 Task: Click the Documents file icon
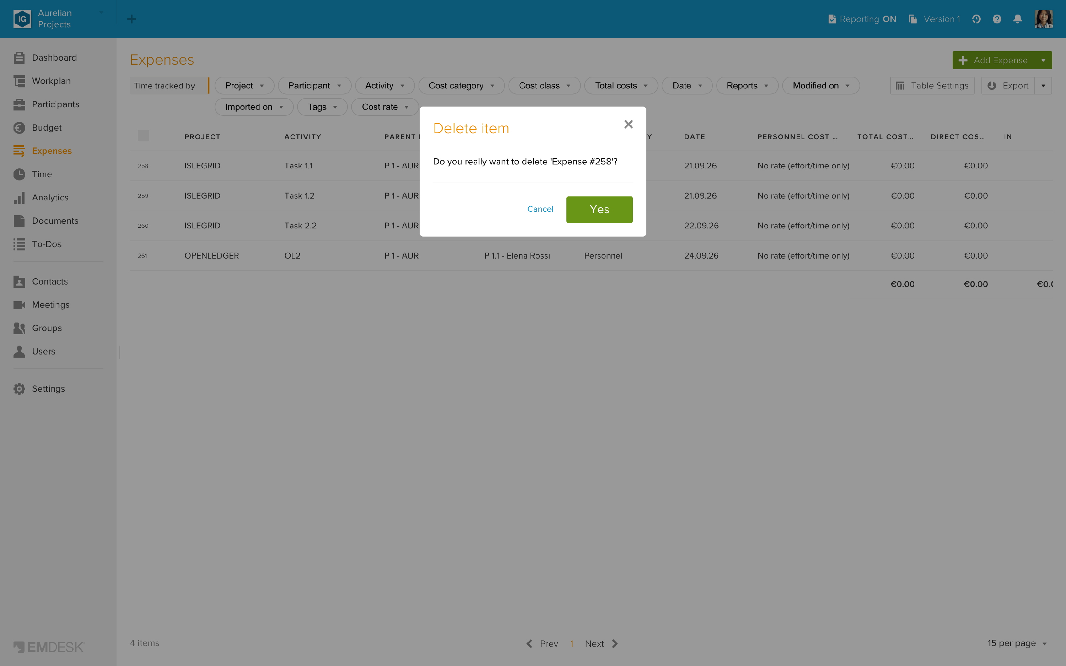pos(19,221)
